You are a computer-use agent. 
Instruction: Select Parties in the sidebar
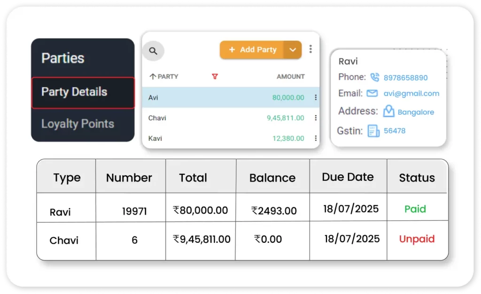point(62,58)
